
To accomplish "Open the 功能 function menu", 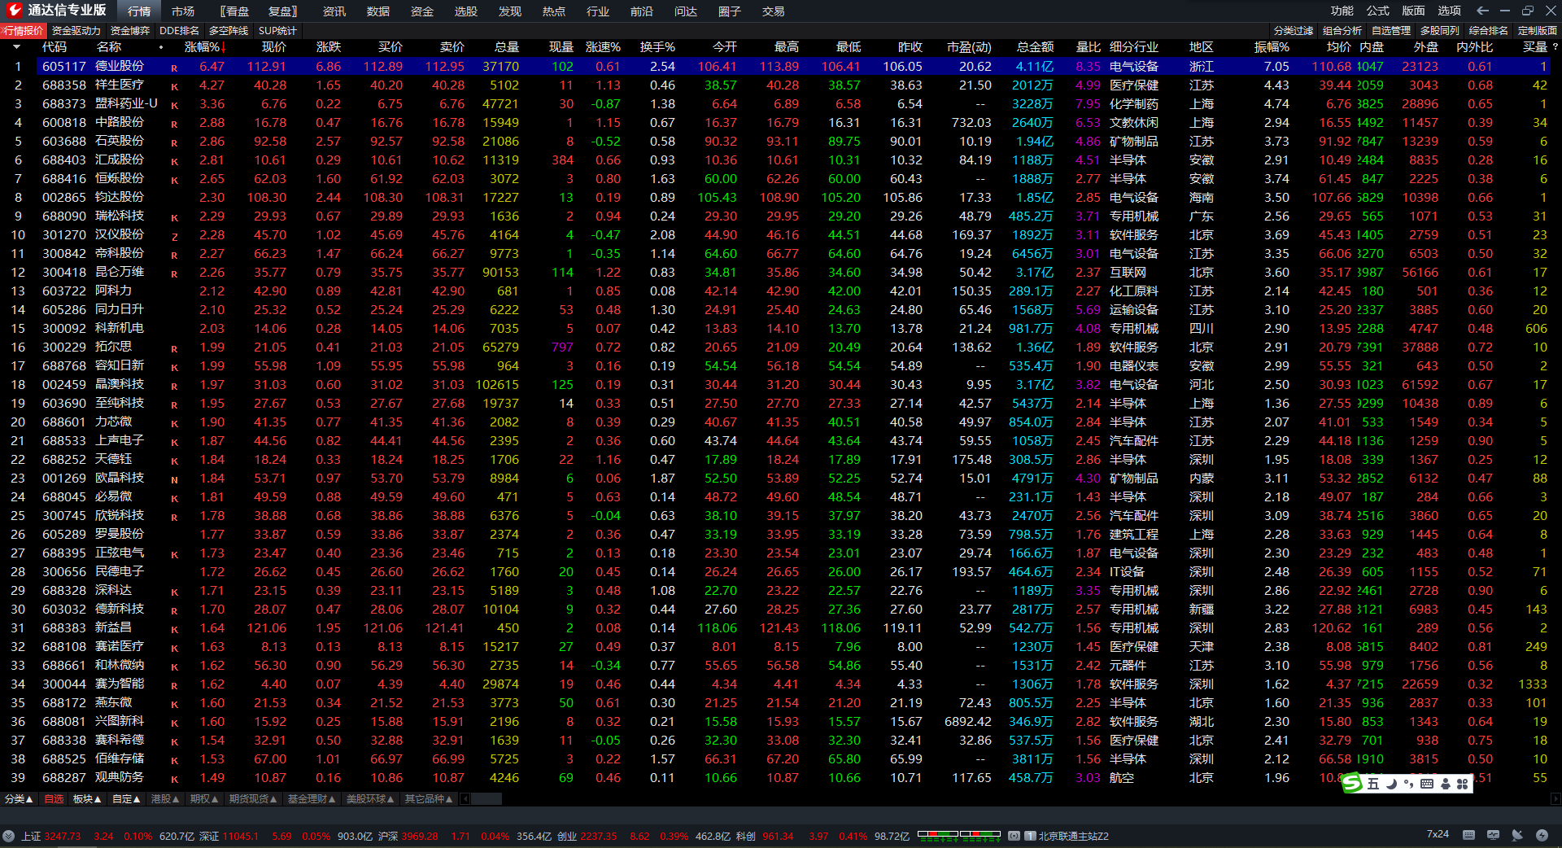I will click(1342, 11).
